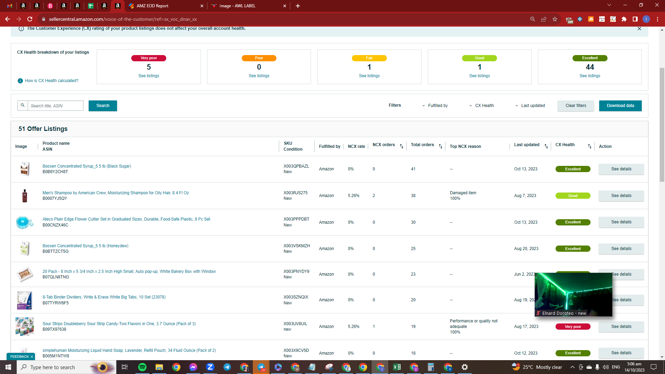Go back to previous page
Image resolution: width=665 pixels, height=374 pixels.
[x=7, y=19]
